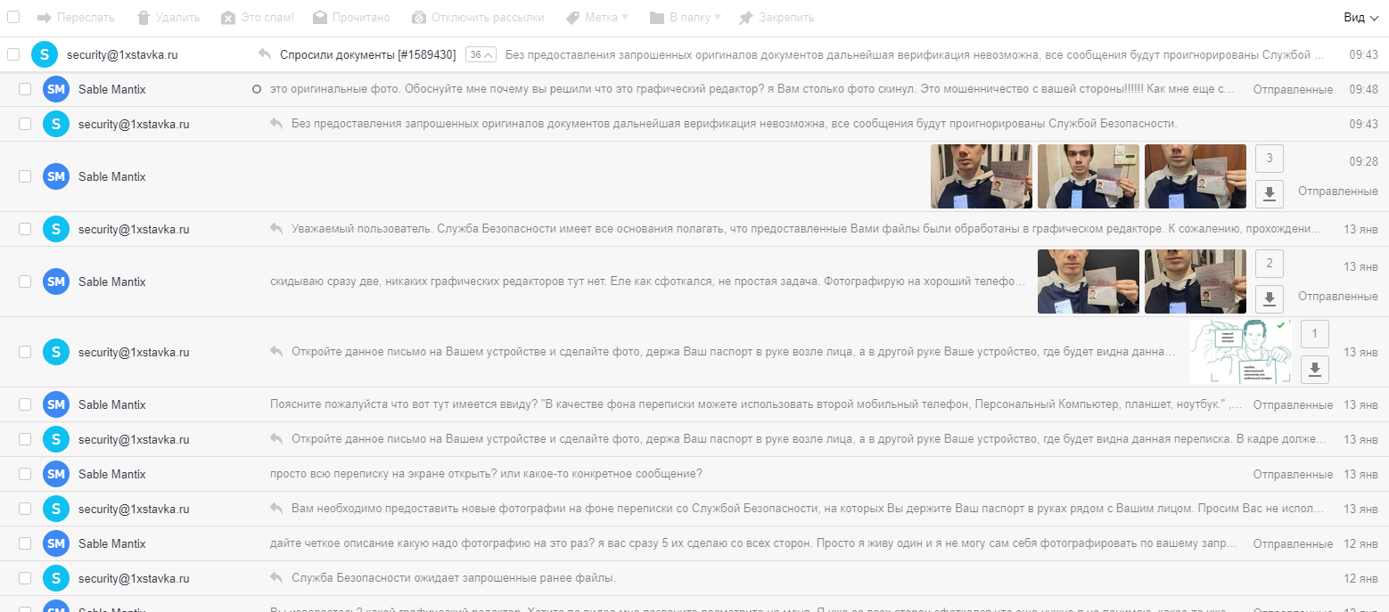Open the thread subject Спросили документы [#1589430]
1389x612 pixels.
(367, 54)
